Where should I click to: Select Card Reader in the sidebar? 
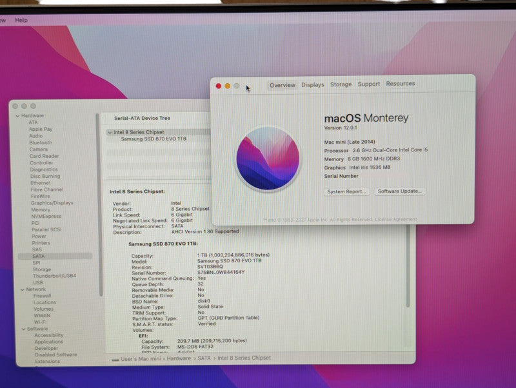(x=45, y=156)
